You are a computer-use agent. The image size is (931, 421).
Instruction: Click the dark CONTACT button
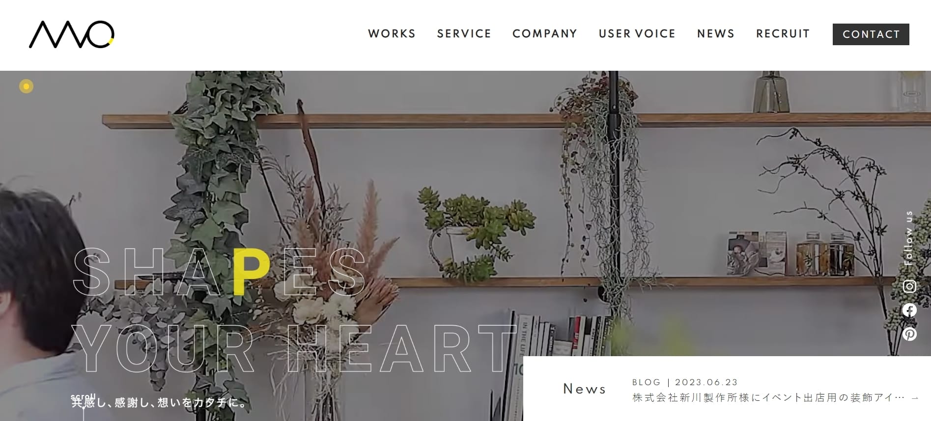coord(871,34)
